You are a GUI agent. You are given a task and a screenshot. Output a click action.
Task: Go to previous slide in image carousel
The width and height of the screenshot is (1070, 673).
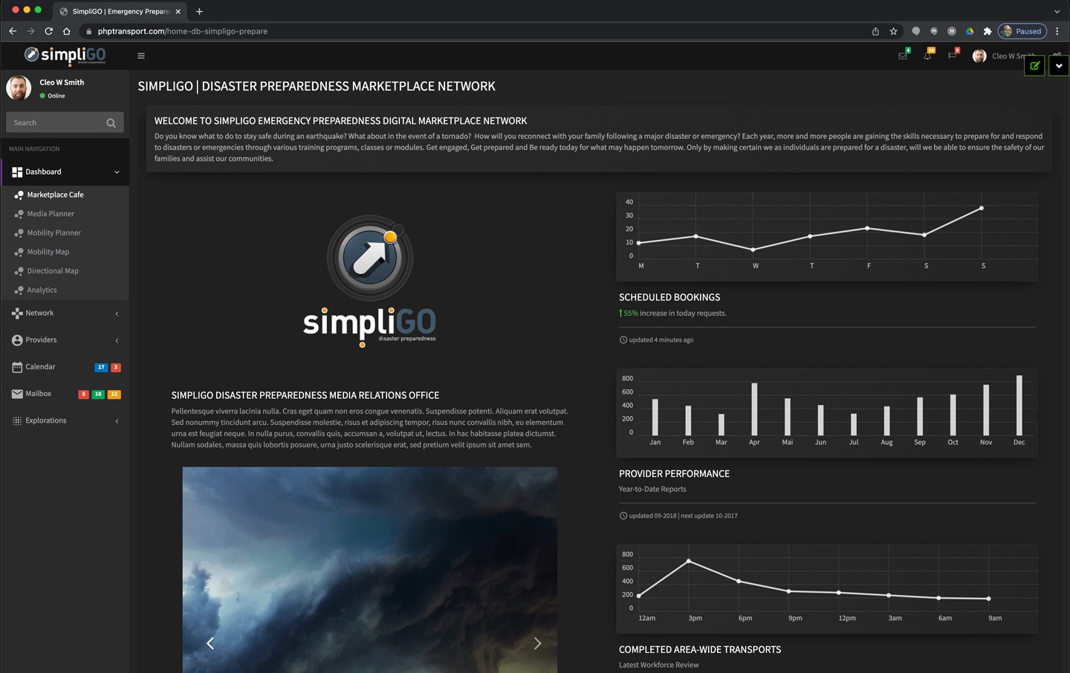210,643
